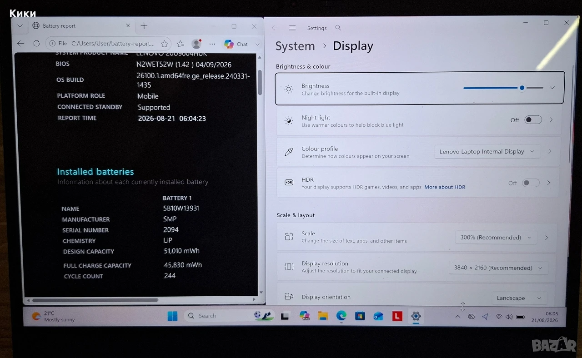The height and width of the screenshot is (358, 582).
Task: Open the Edge tab actions menu
Action: coord(20,26)
